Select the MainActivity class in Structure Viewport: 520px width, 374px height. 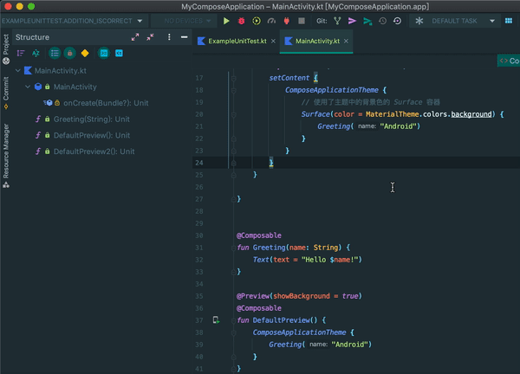coord(75,87)
